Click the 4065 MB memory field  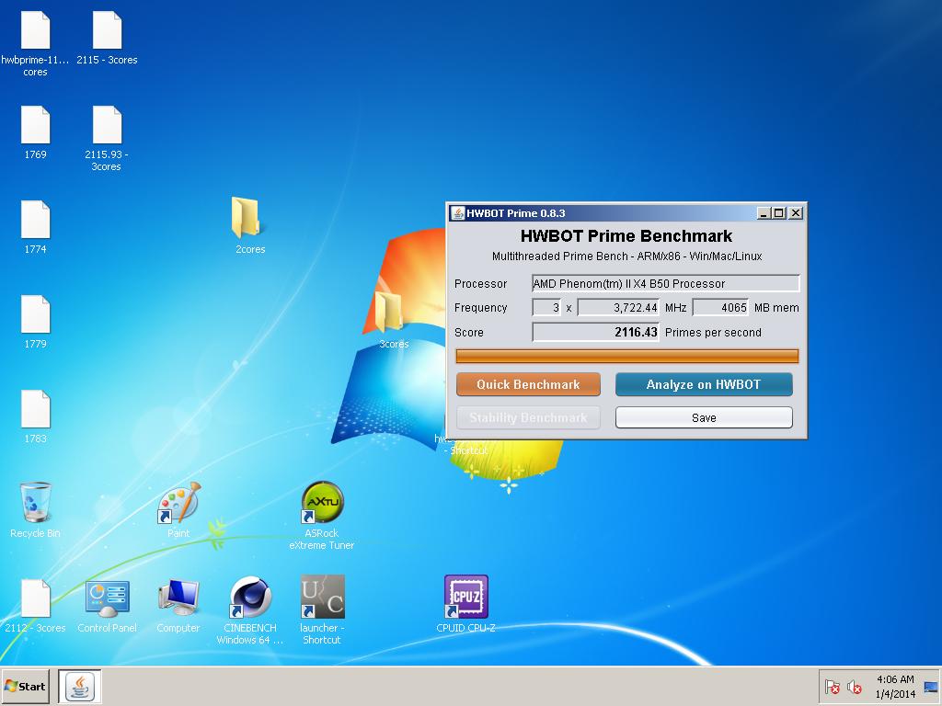click(x=720, y=307)
